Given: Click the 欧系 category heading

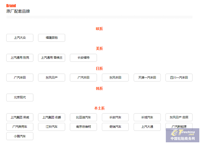Looking at the screenshot, I should [99, 29].
